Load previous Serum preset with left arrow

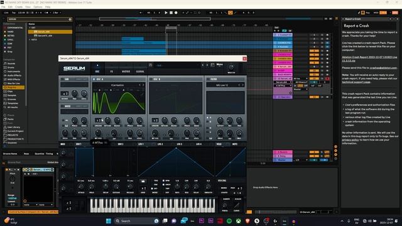pyautogui.click(x=202, y=65)
